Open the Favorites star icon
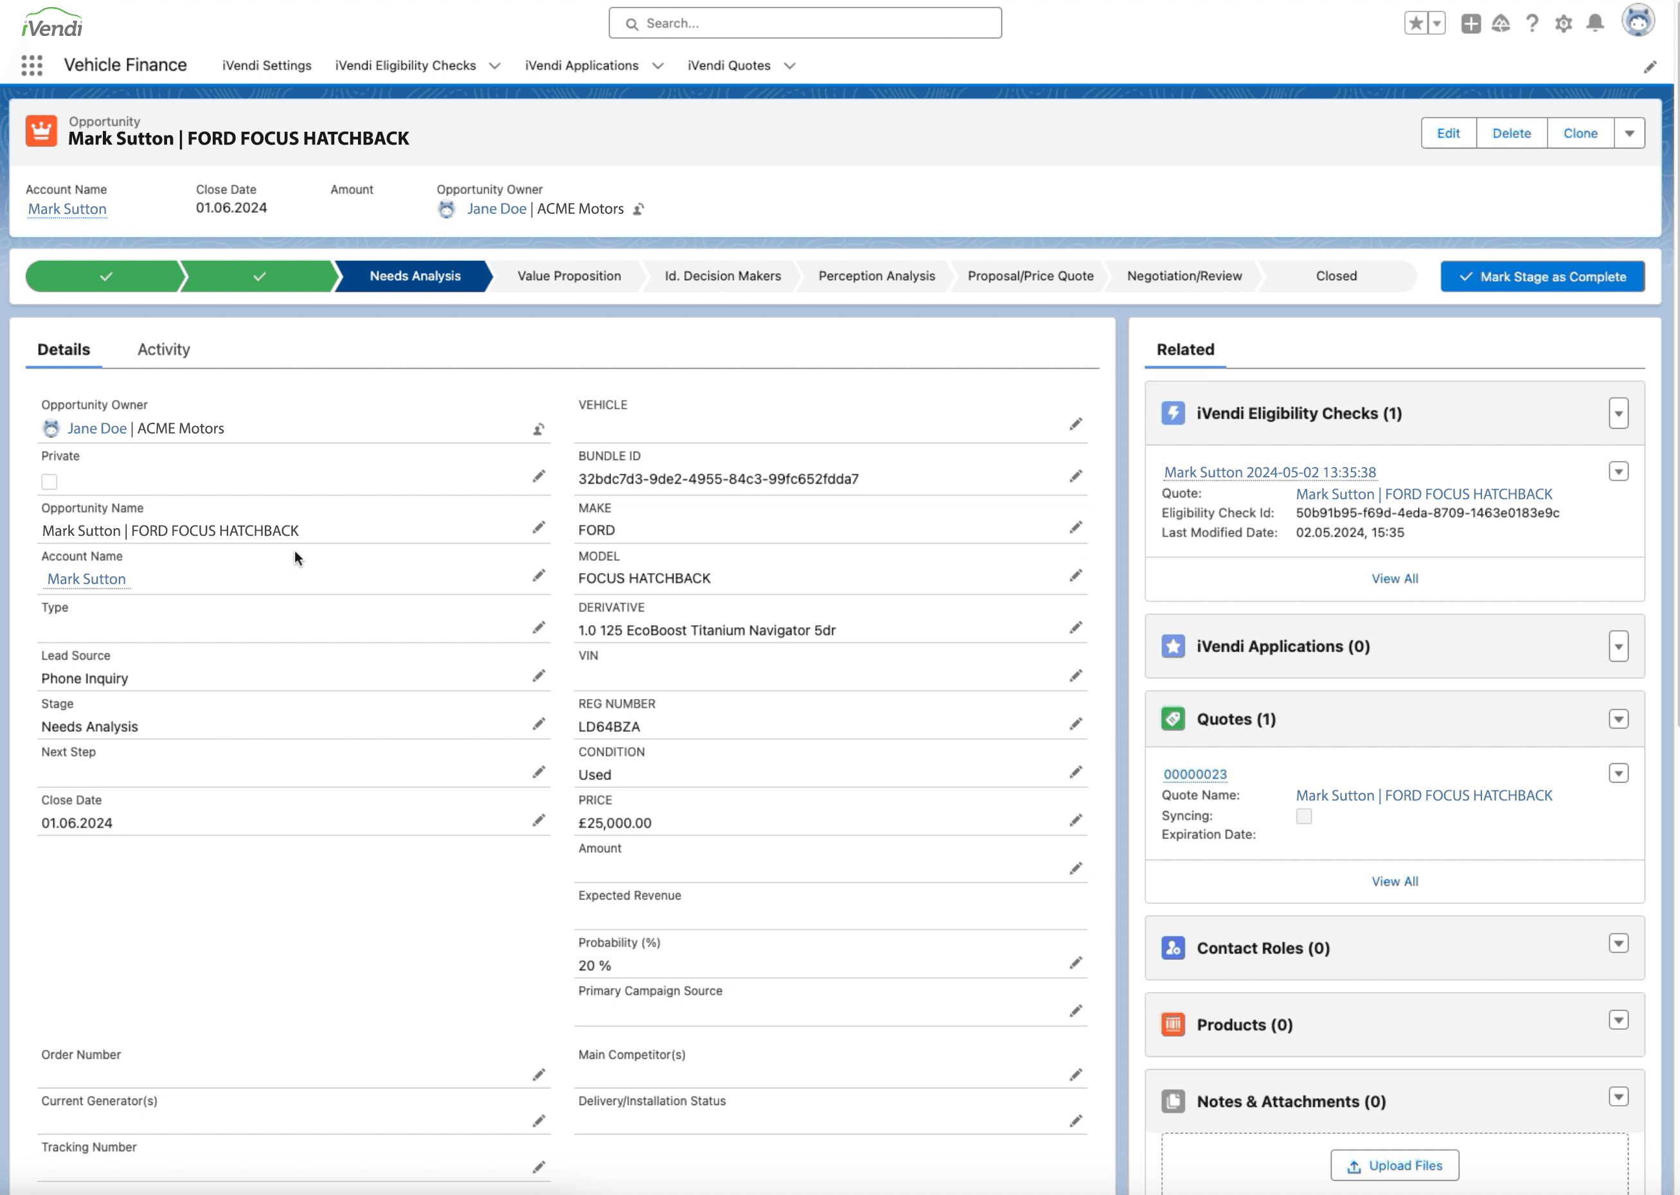The image size is (1680, 1195). tap(1416, 24)
